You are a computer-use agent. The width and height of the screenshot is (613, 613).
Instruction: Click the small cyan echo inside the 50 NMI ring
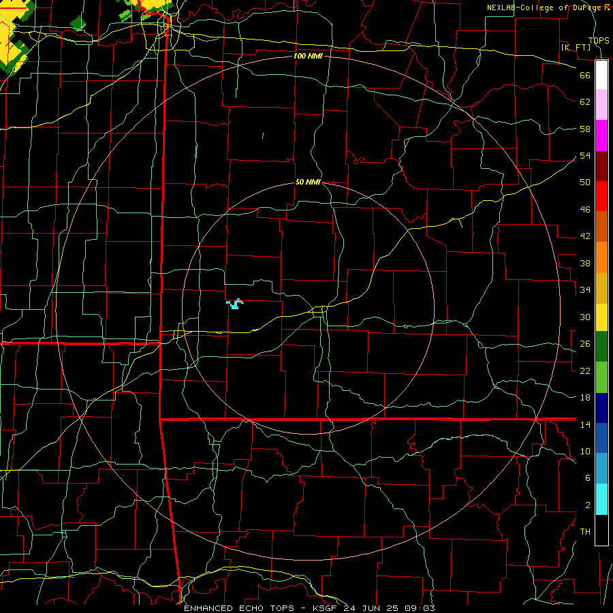(x=235, y=304)
